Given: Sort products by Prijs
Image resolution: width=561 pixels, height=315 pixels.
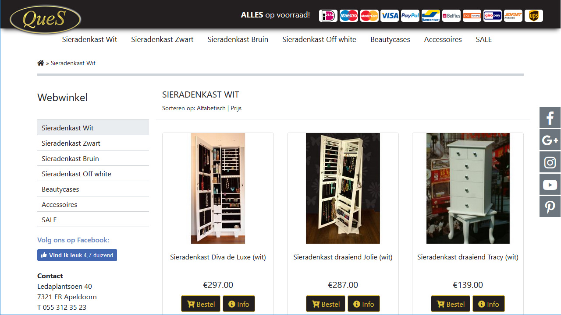Looking at the screenshot, I should pyautogui.click(x=236, y=108).
